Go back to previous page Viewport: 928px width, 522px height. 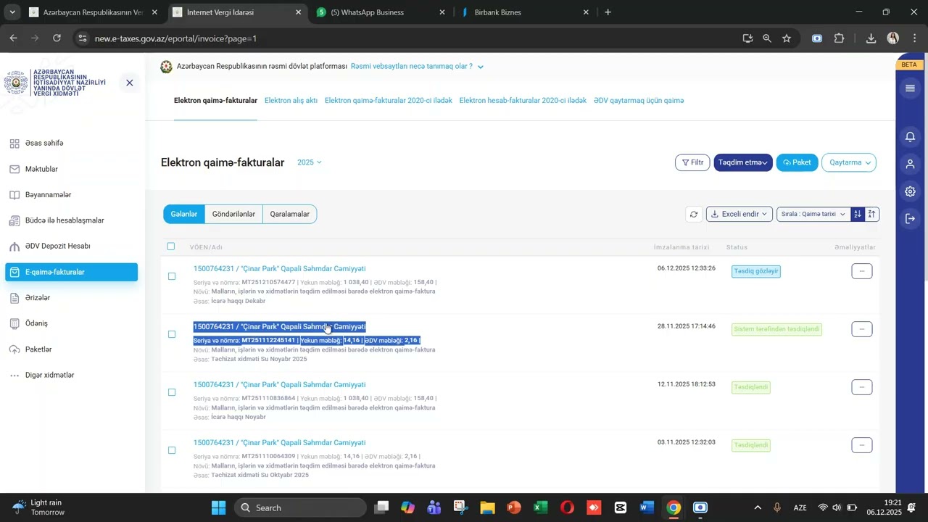tap(13, 38)
